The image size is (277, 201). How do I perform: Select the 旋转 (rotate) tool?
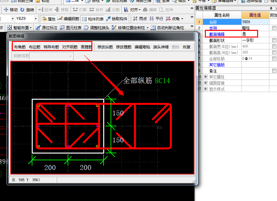pos(27,10)
